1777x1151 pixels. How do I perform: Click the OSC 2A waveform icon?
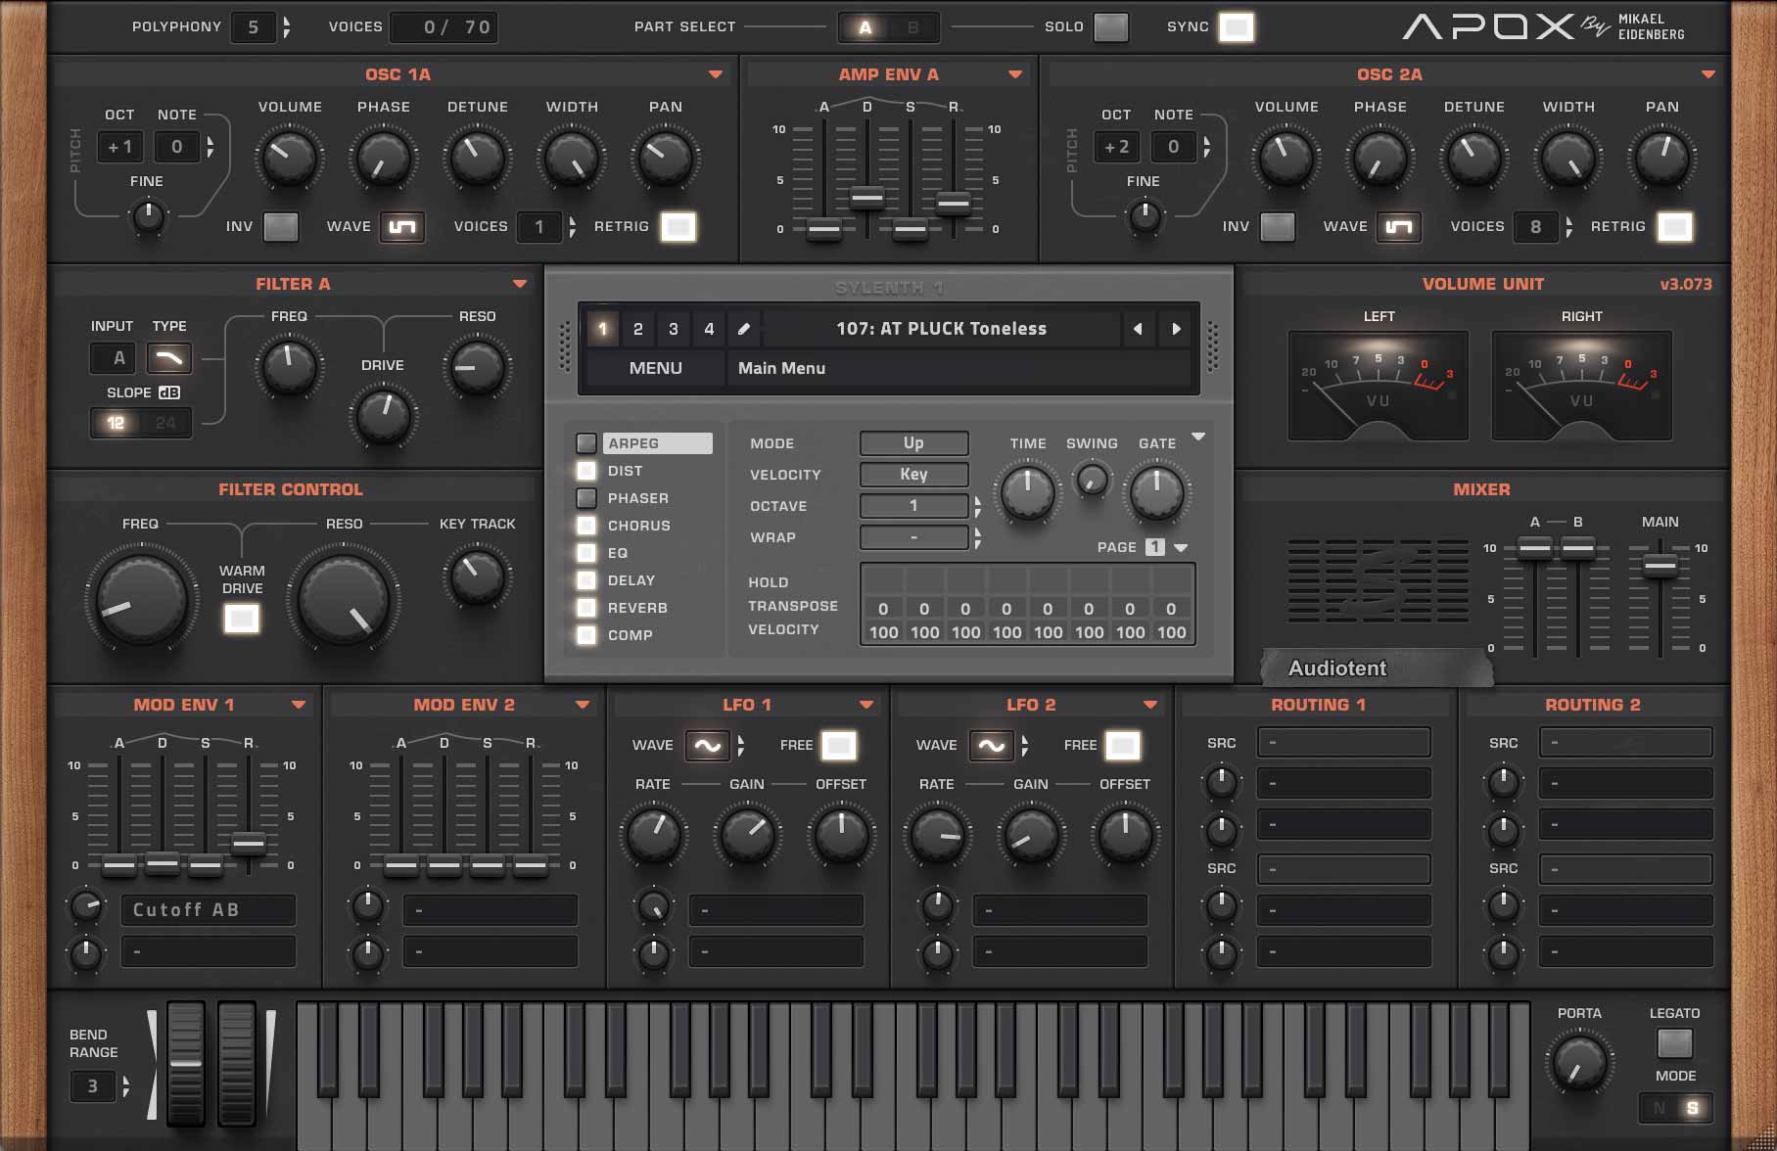coord(1399,227)
